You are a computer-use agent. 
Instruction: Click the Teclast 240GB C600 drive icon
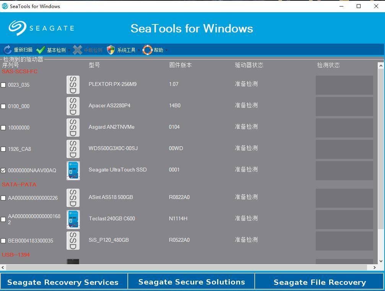(73, 219)
